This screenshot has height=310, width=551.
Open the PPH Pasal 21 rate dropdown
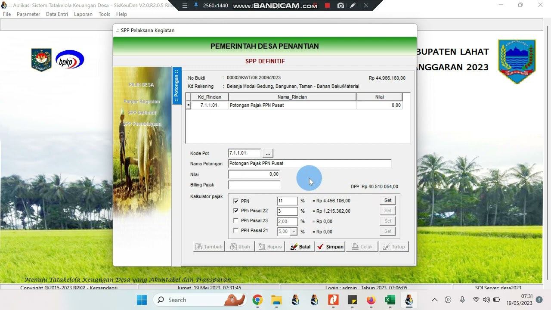294,232
